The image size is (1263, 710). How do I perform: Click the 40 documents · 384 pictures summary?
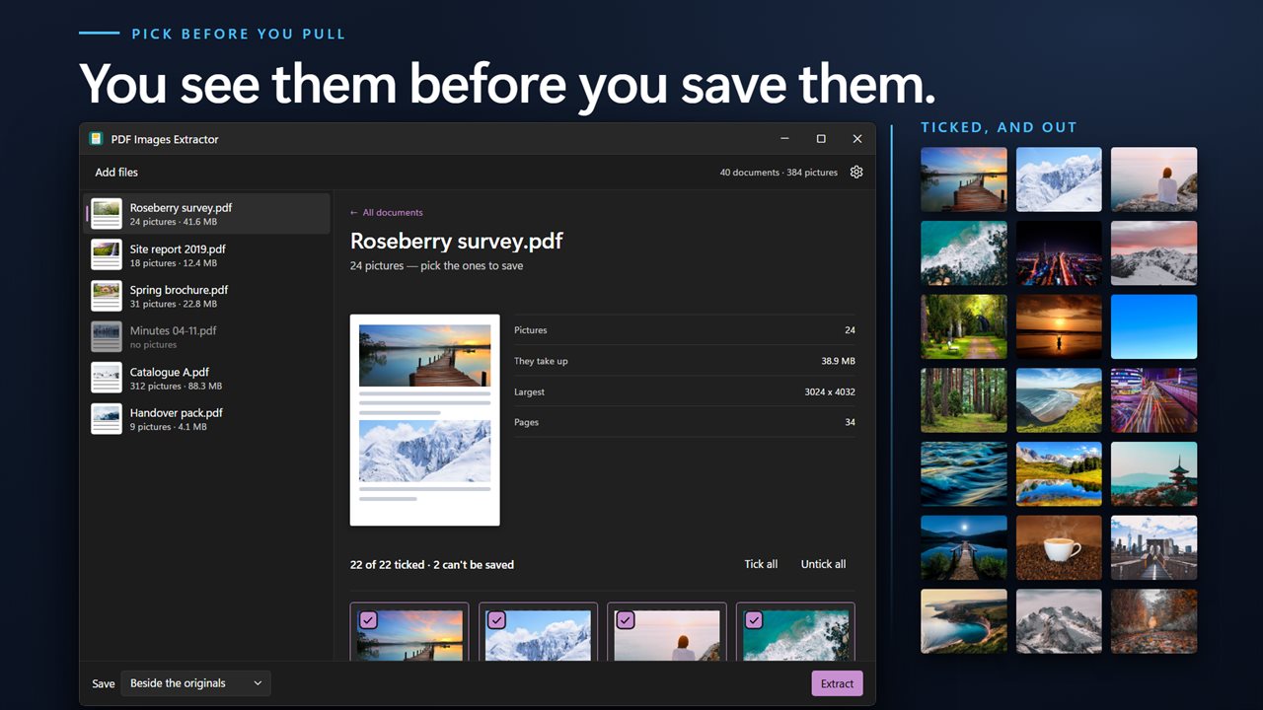(x=779, y=173)
